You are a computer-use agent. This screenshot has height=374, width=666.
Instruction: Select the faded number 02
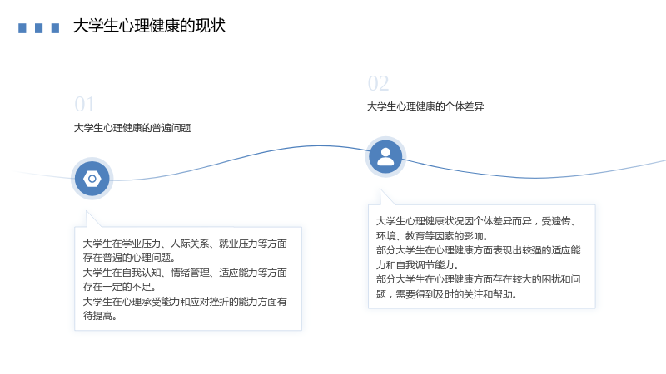379,84
